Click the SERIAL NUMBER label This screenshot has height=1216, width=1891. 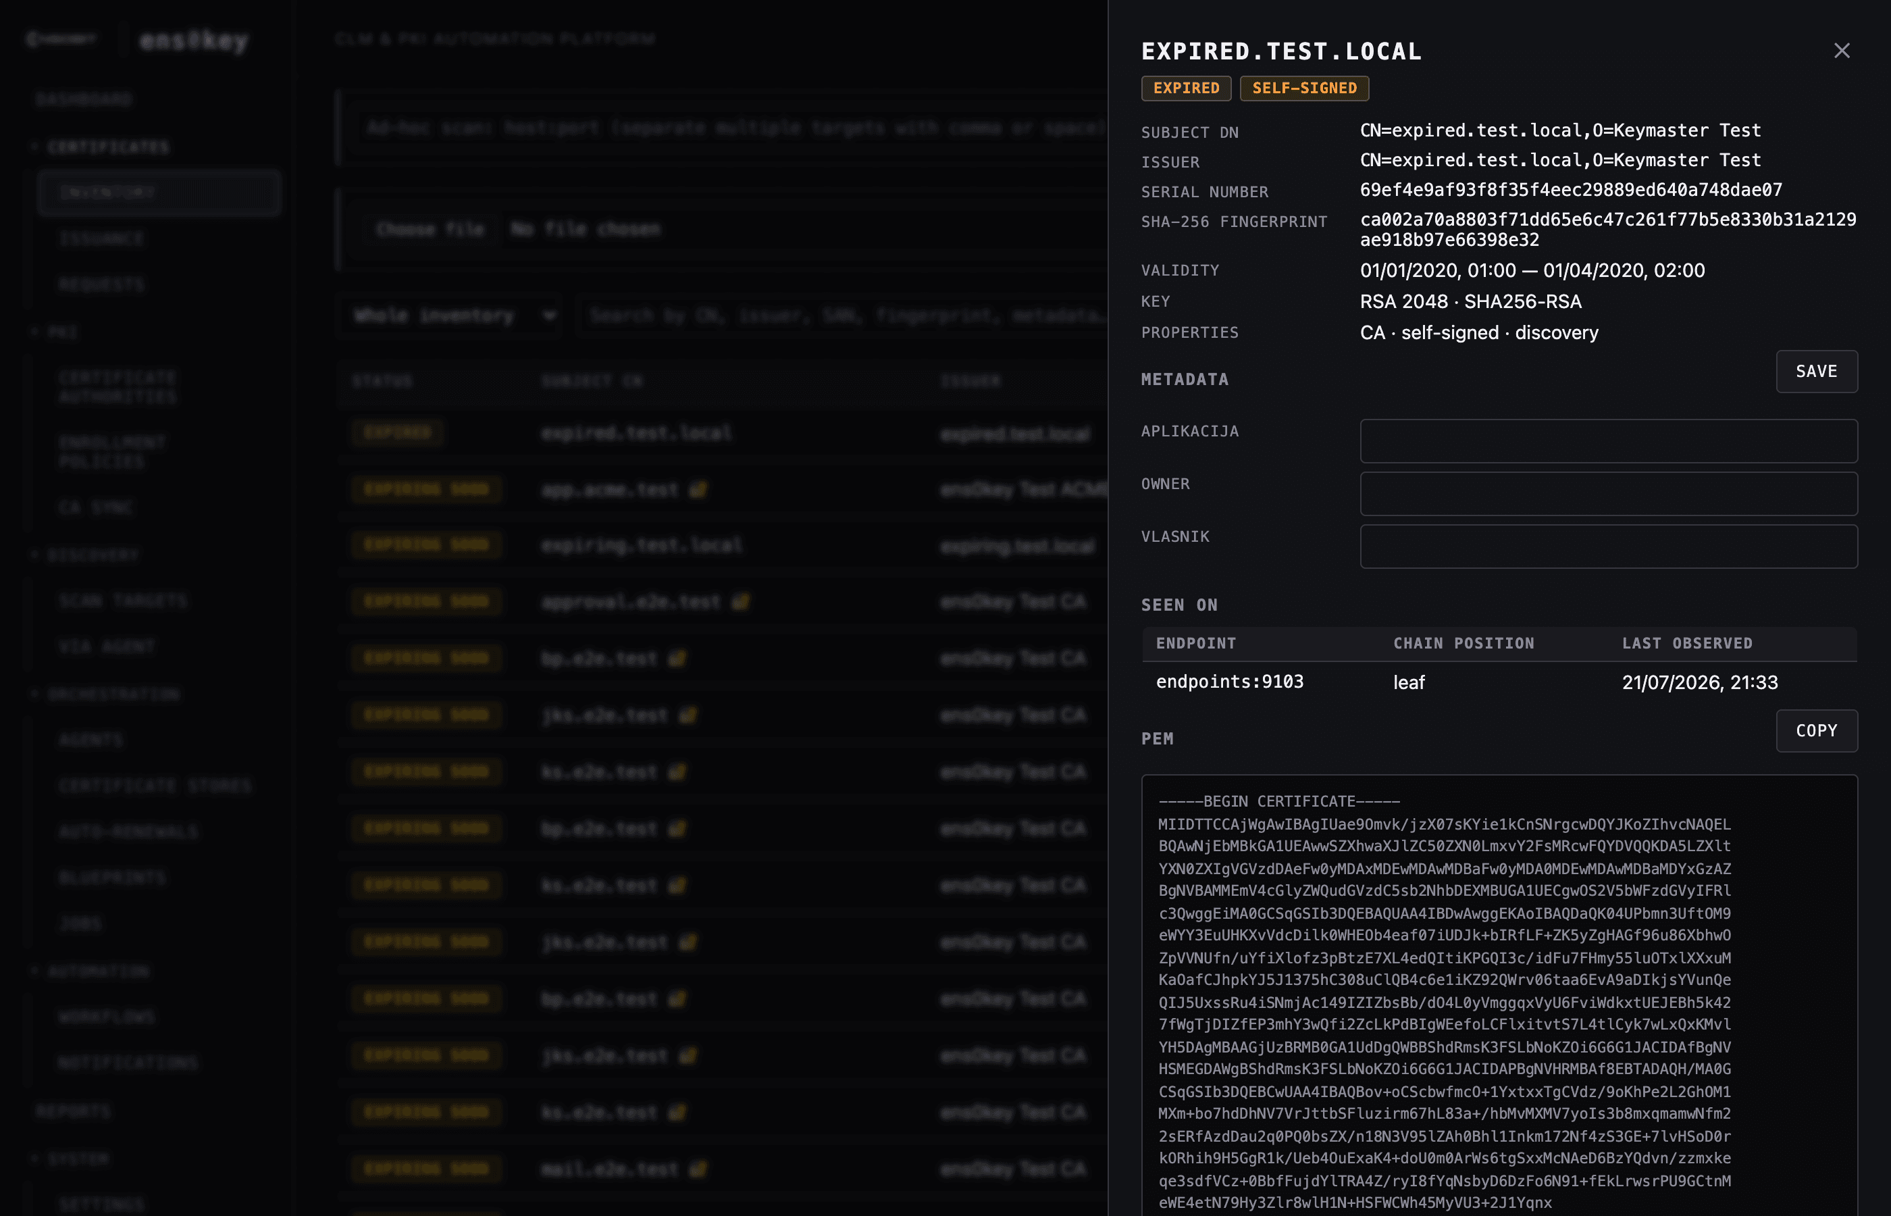pos(1204,192)
